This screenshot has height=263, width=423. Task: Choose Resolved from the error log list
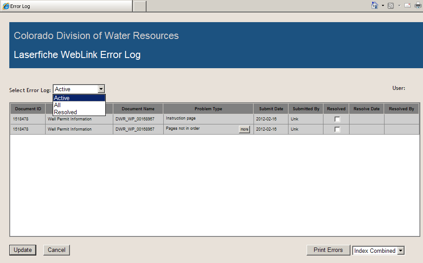coord(79,112)
